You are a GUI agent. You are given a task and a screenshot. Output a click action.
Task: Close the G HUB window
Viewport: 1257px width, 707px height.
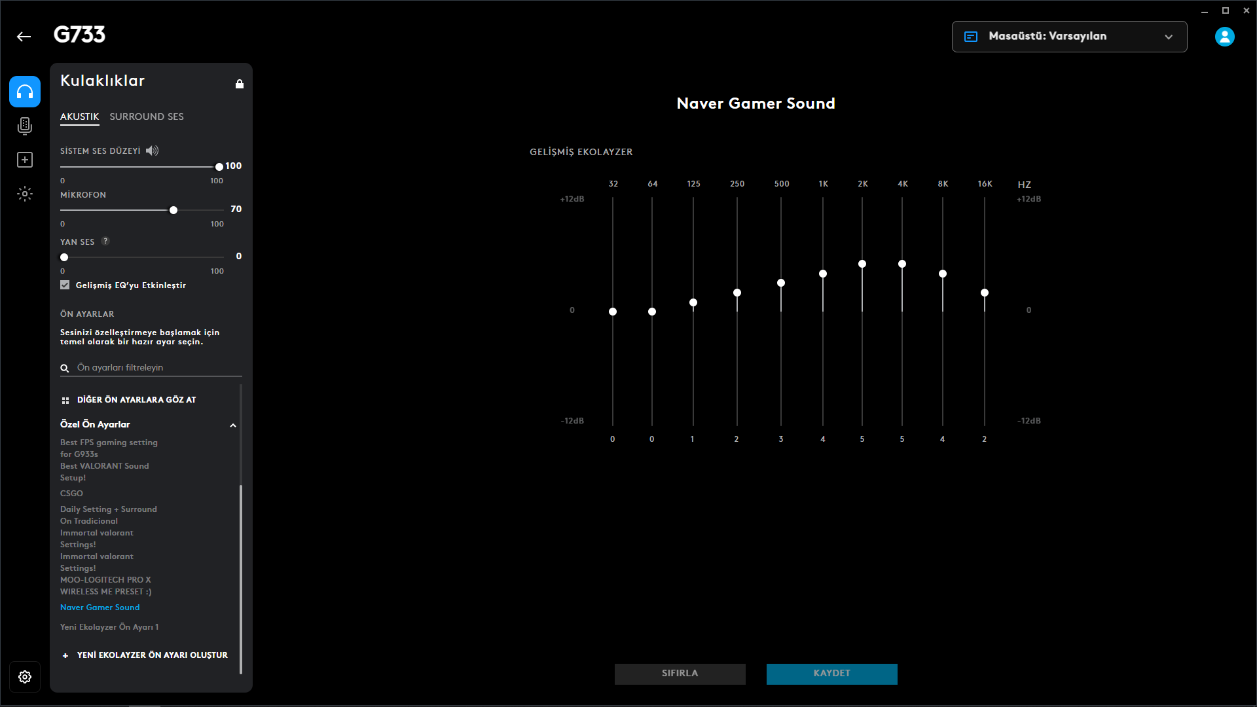click(1247, 10)
